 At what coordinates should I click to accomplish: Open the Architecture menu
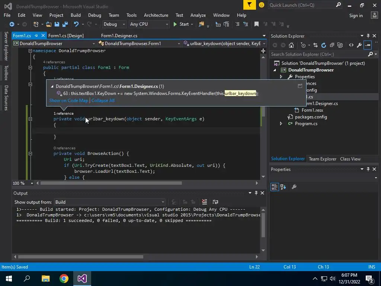pos(156,15)
